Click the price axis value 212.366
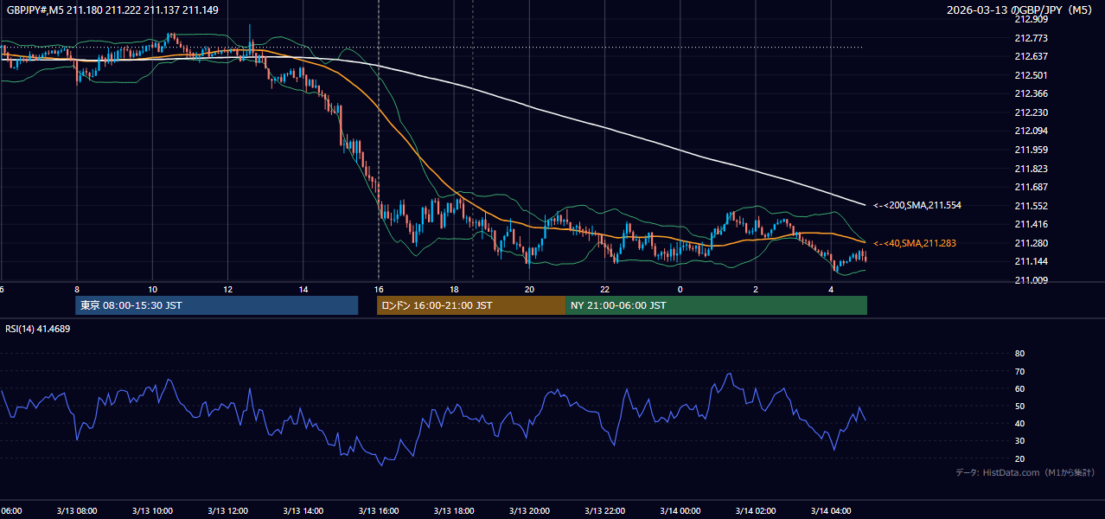 [x=1031, y=94]
